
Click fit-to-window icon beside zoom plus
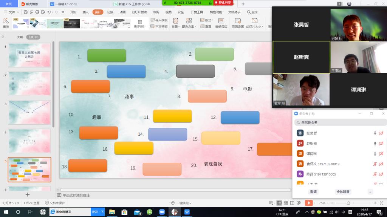(382, 203)
